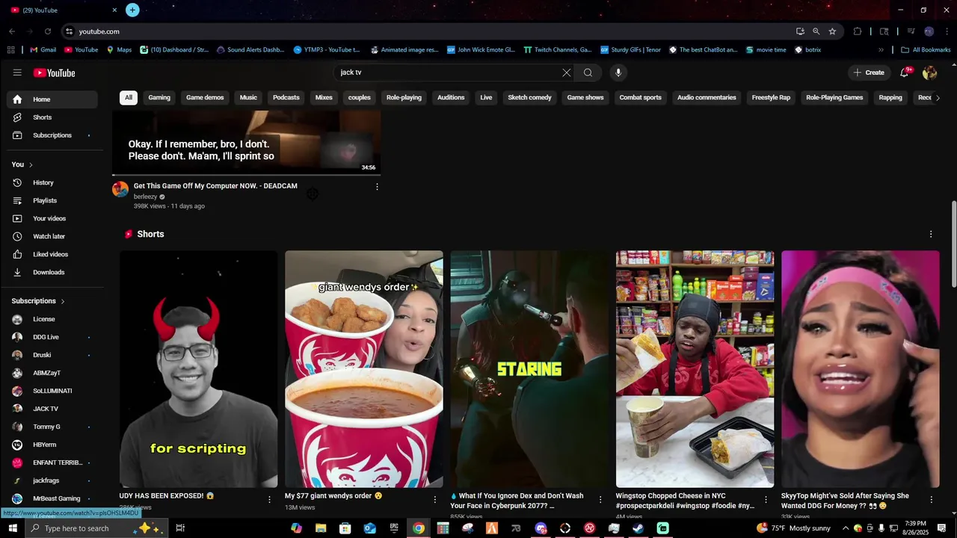Open the weather widget 75°F Mostly sunny
The width and height of the screenshot is (957, 538).
point(793,528)
